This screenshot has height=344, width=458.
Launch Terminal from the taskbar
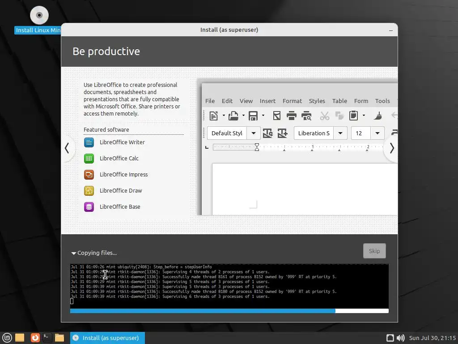pos(47,338)
